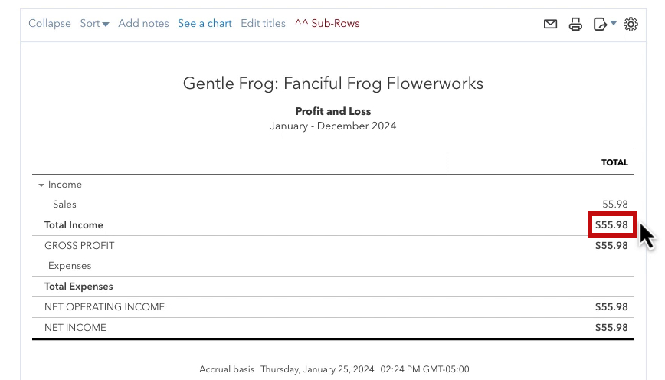
Task: Open the Gross Profit amount
Action: coord(611,246)
